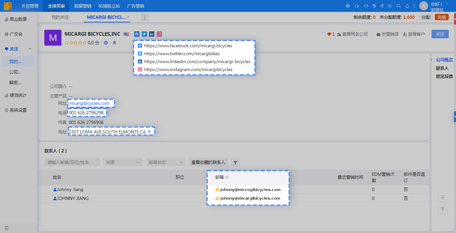Focus the 请输入邮箱/职位/姓名 search field
The width and height of the screenshot is (456, 233).
coord(72,162)
